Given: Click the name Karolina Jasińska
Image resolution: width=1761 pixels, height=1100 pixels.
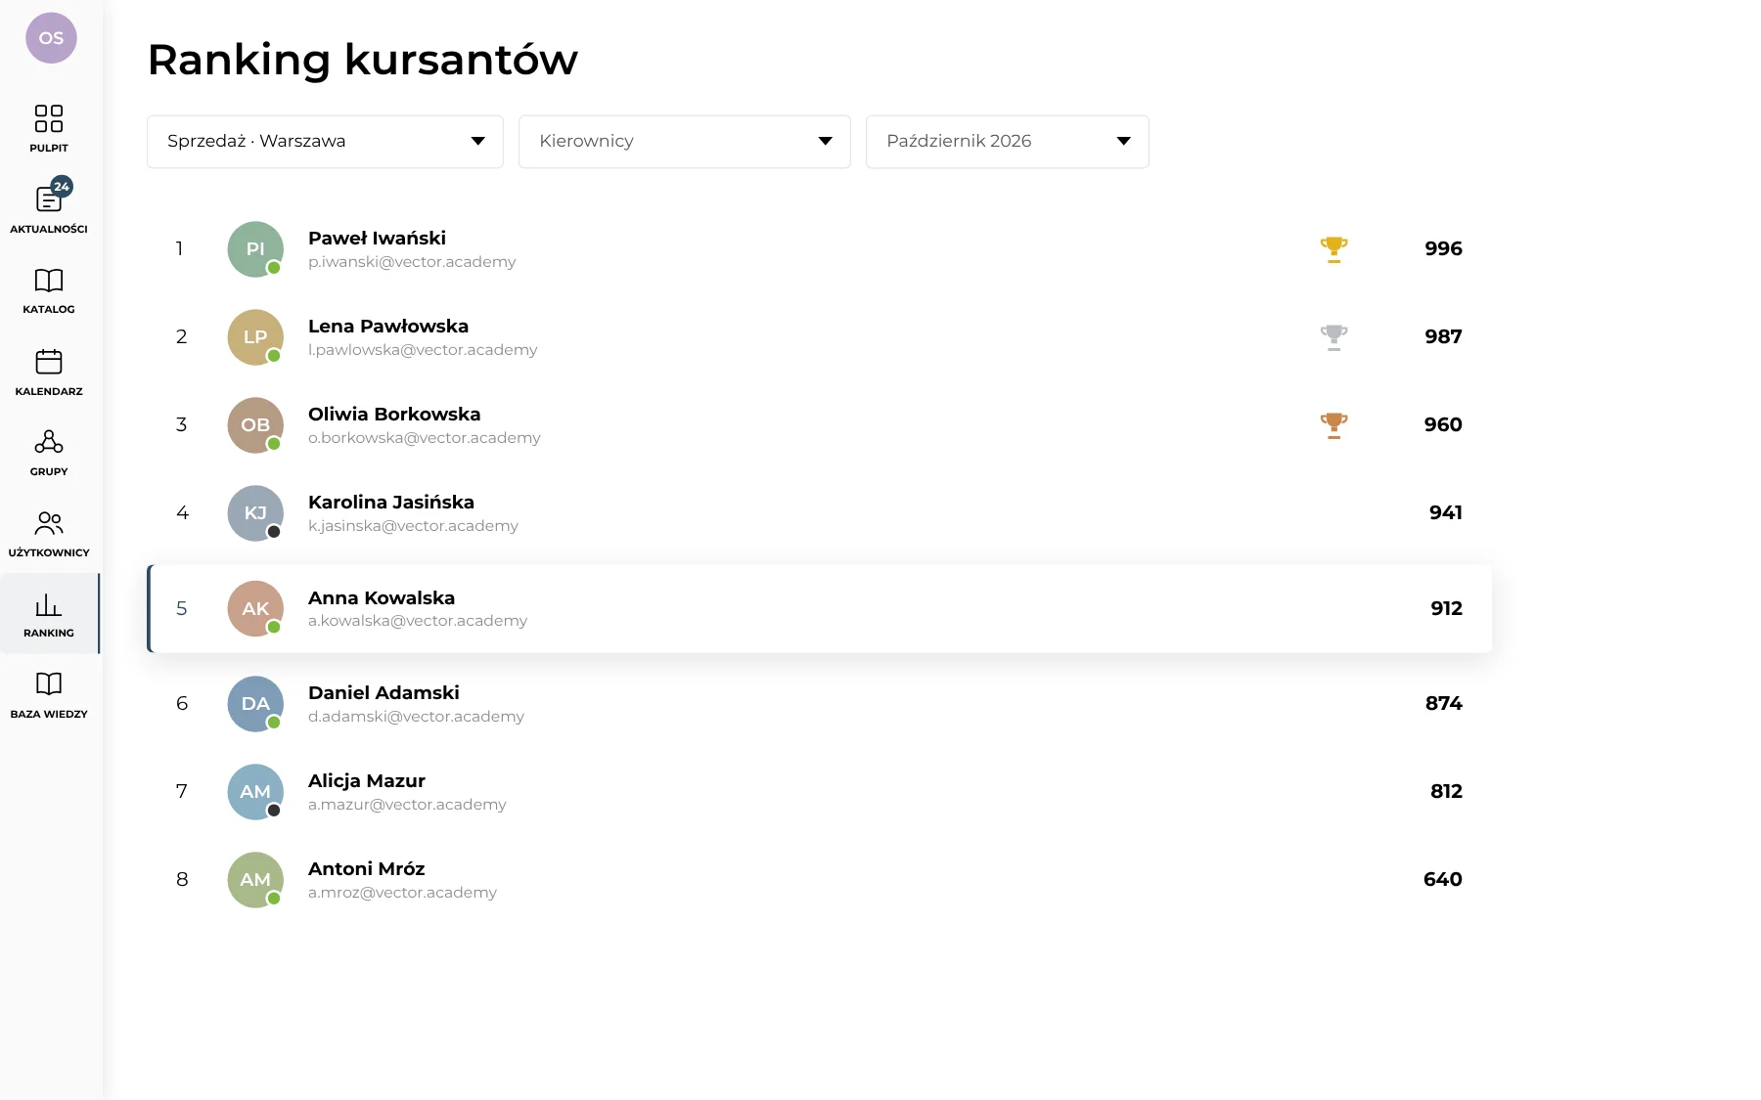Looking at the screenshot, I should (x=391, y=503).
